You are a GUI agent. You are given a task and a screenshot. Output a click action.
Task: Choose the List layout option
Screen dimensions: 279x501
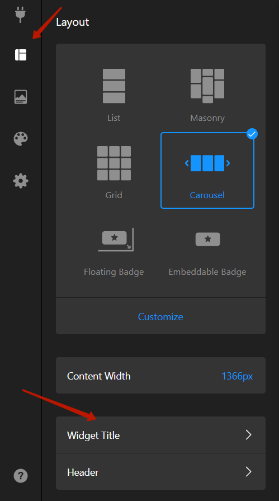(x=114, y=95)
